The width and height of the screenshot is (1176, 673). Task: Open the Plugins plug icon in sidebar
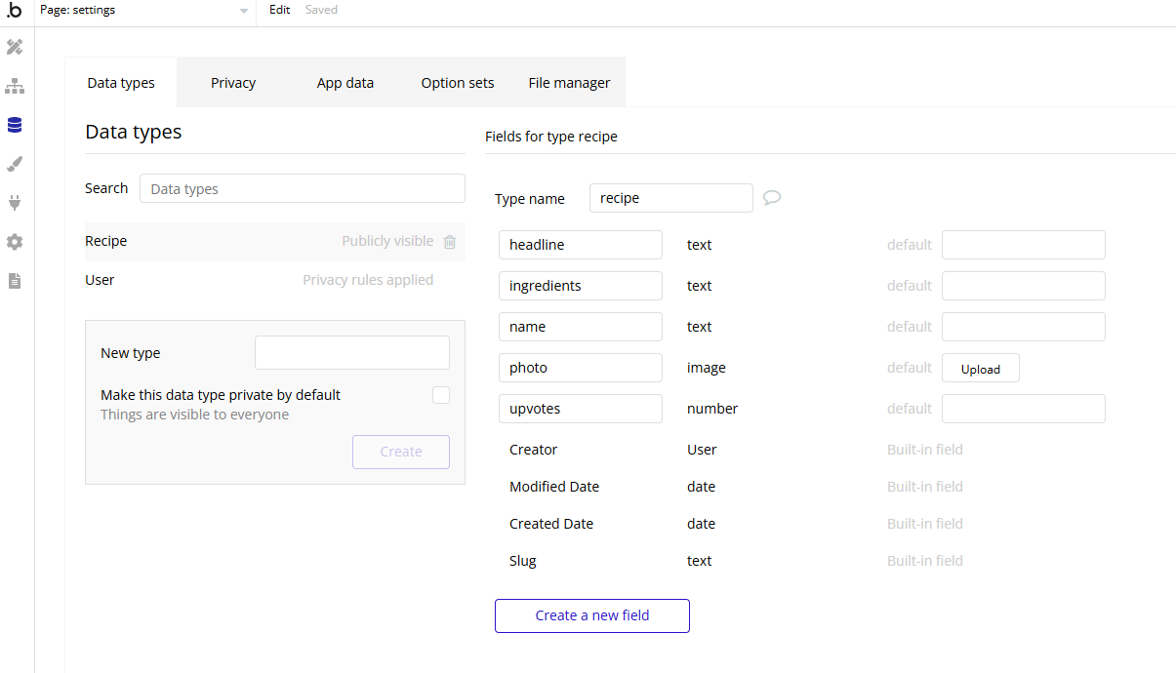coord(15,203)
